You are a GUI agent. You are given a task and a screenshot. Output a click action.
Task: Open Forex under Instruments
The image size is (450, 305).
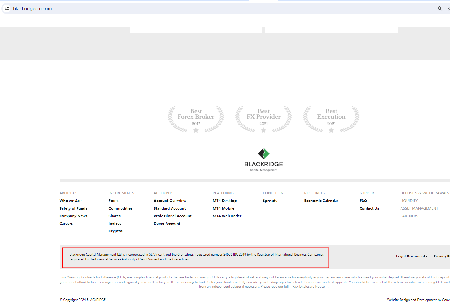point(114,201)
